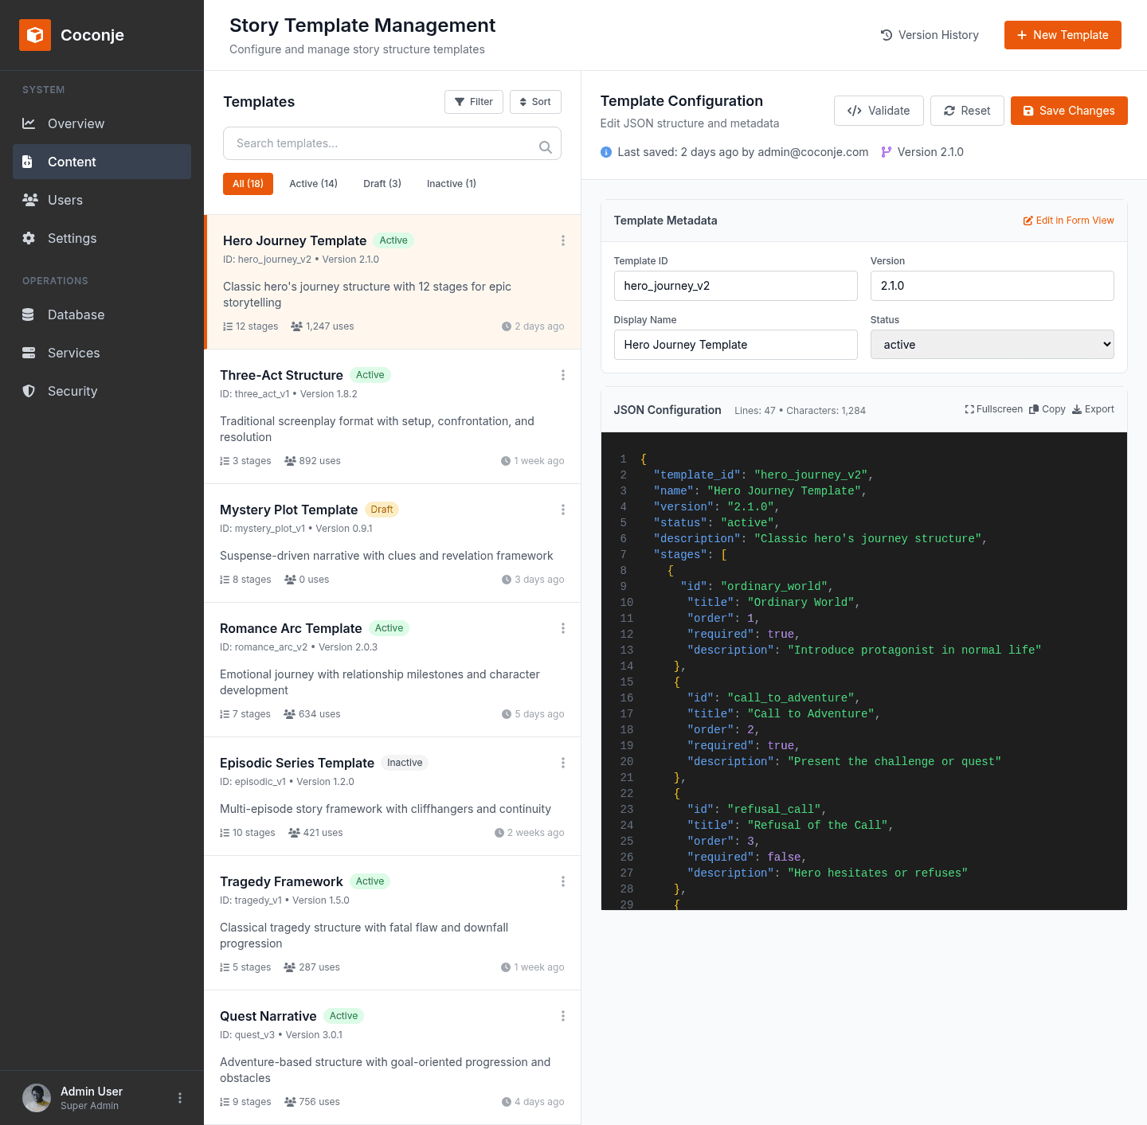Open the Version History panel

tap(929, 35)
